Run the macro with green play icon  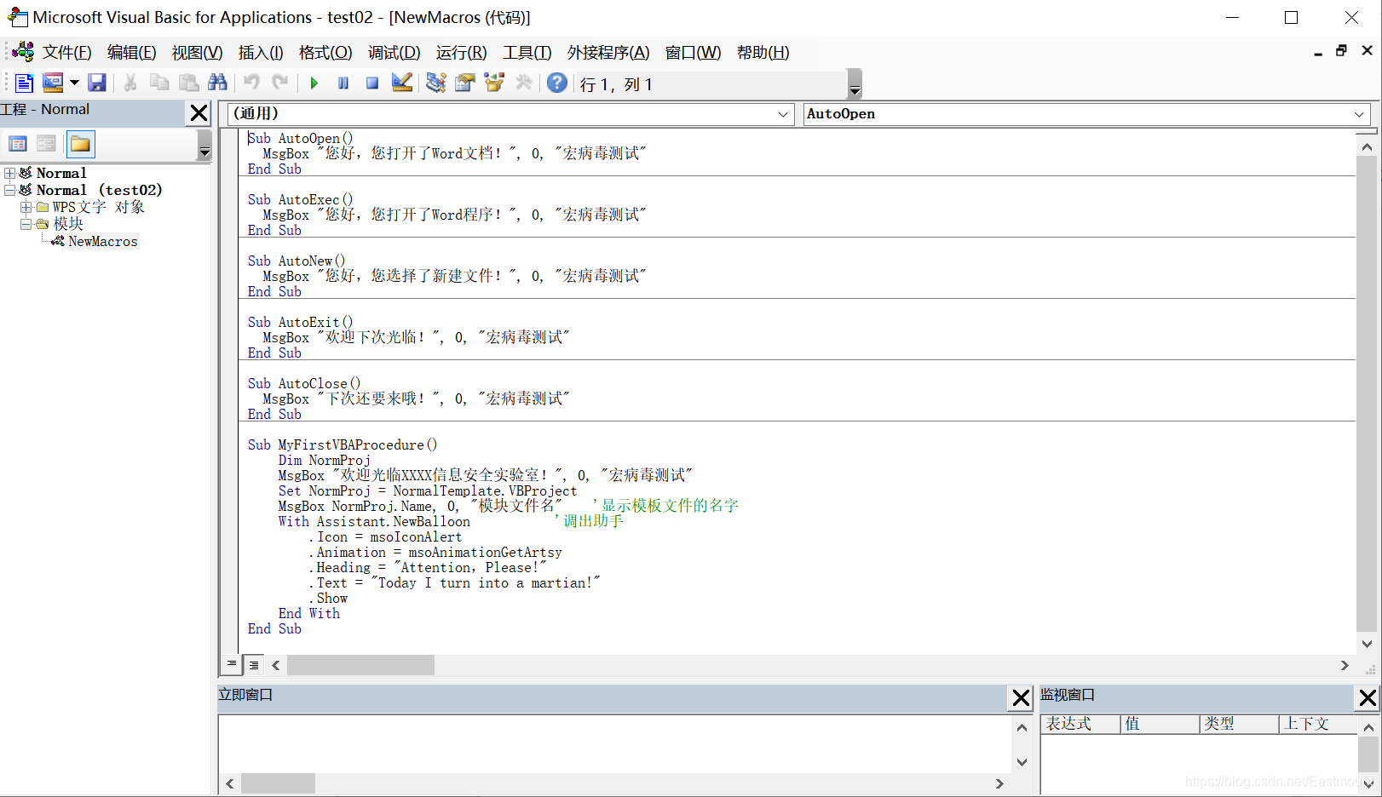(314, 83)
